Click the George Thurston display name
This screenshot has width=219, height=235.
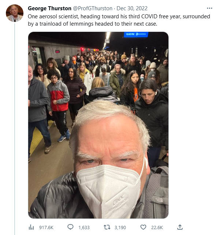49,8
